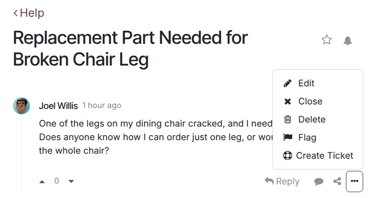Open Joel Willis's avatar profile picture
This screenshot has height=198, width=374.
coord(21,106)
